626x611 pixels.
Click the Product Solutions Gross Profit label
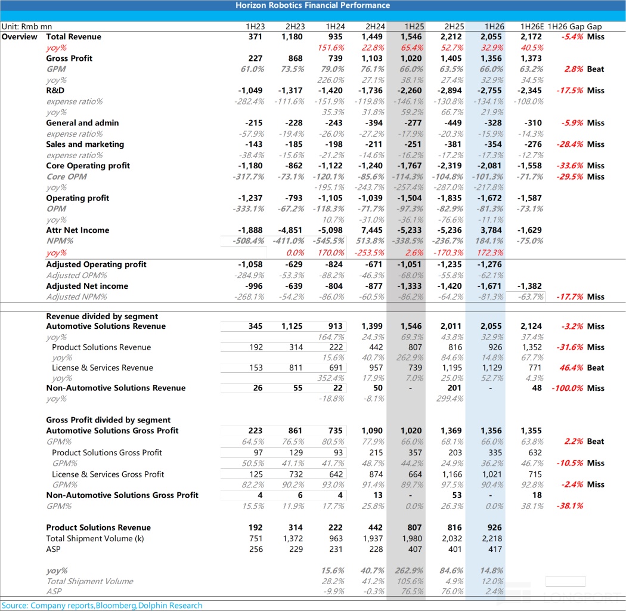(x=107, y=453)
